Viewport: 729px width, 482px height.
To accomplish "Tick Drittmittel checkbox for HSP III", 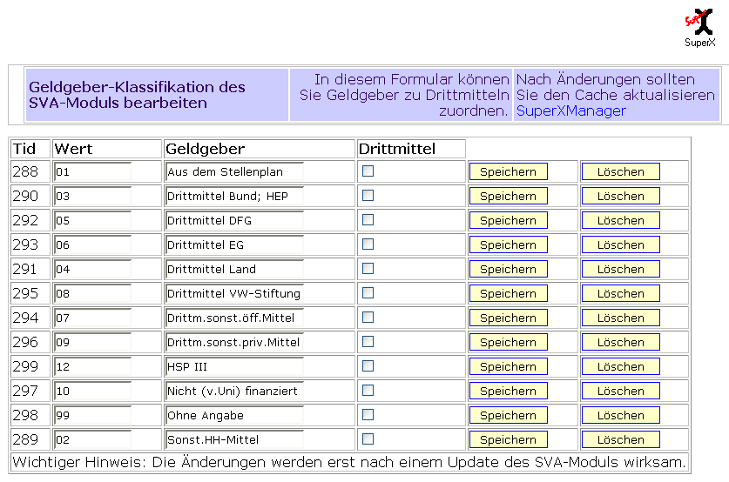I will [368, 366].
